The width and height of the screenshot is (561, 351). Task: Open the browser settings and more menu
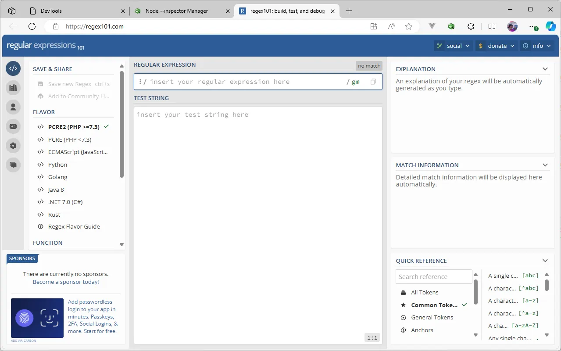532,26
